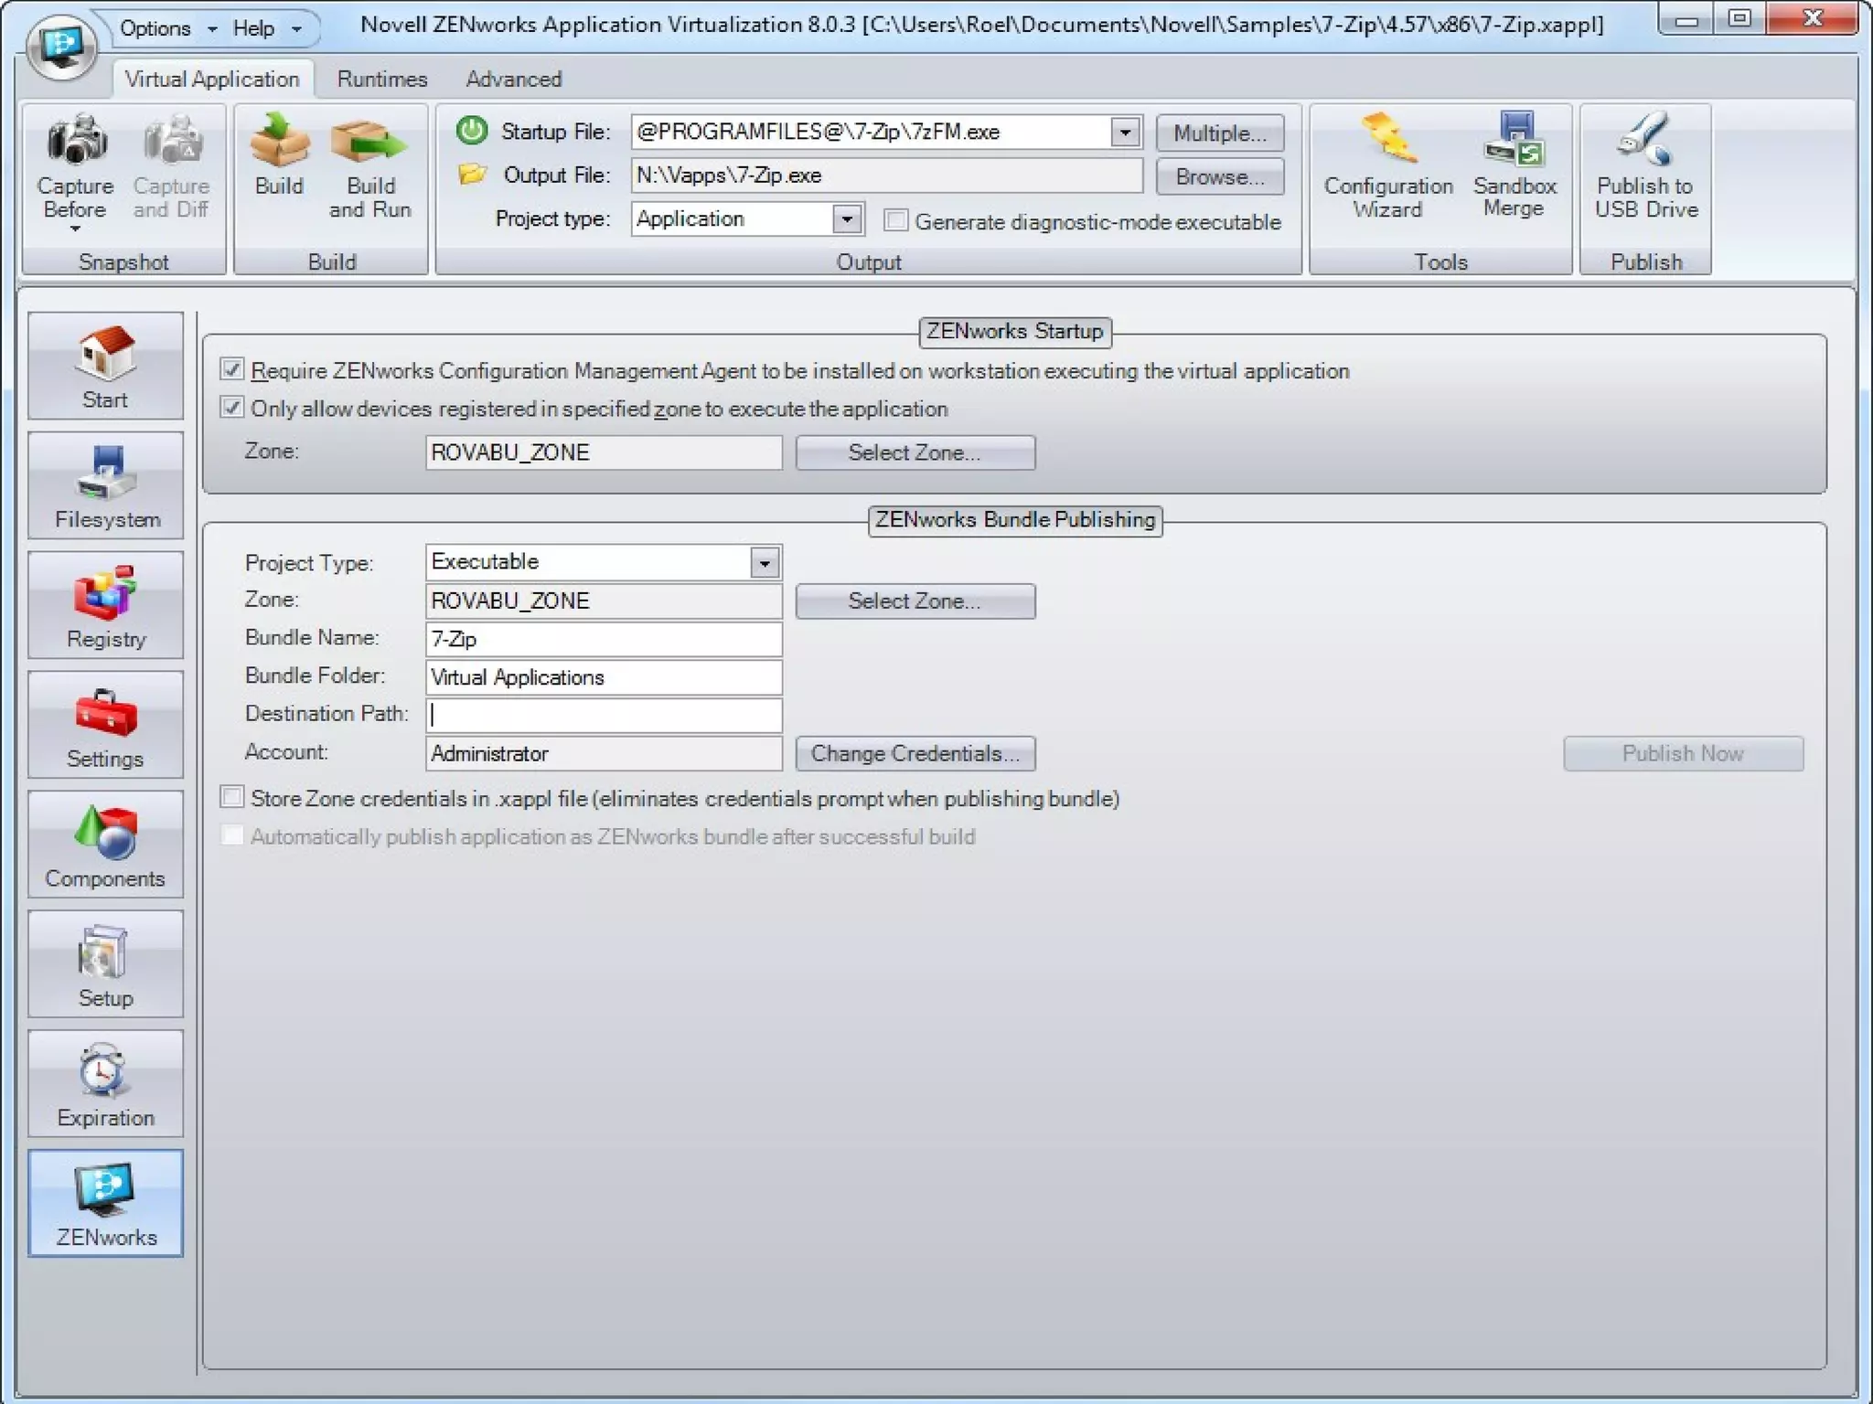Minimize the application window
This screenshot has height=1404, width=1873.
(x=1686, y=19)
